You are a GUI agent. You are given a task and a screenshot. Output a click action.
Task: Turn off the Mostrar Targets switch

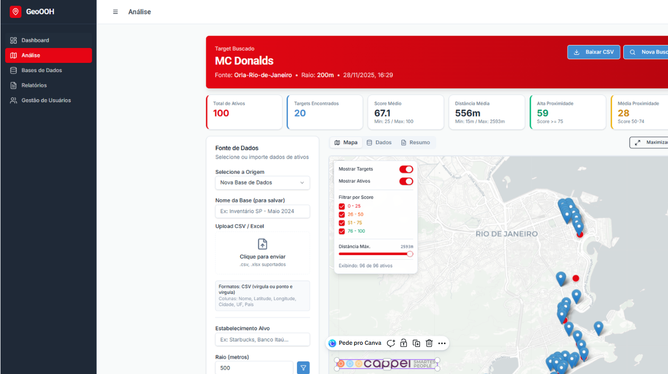click(406, 169)
